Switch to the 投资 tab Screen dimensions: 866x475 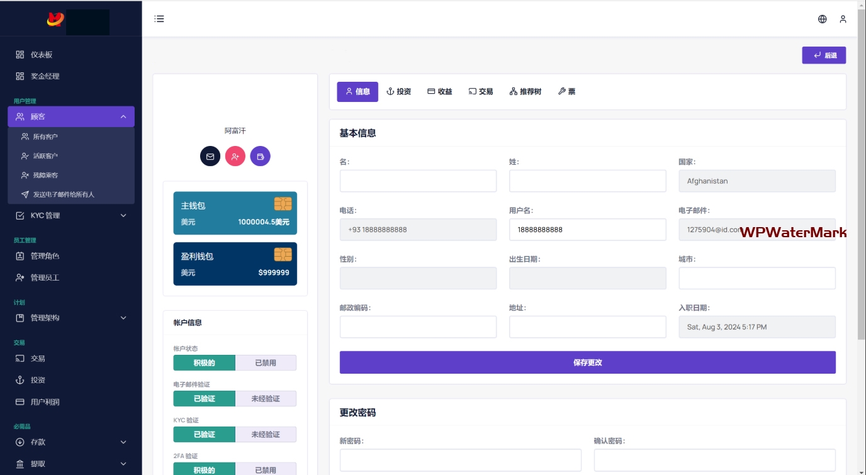point(398,92)
